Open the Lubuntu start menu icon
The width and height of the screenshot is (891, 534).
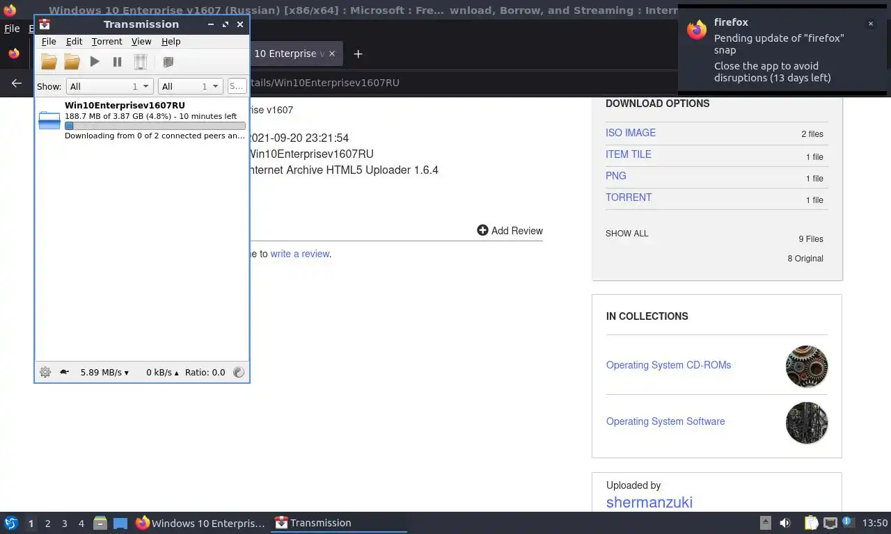pyautogui.click(x=10, y=523)
